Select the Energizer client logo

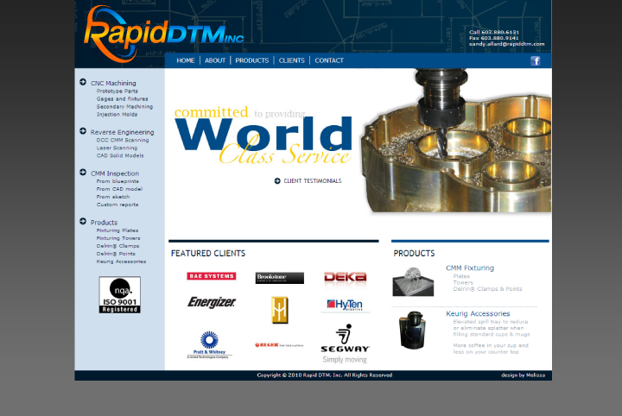pyautogui.click(x=212, y=303)
